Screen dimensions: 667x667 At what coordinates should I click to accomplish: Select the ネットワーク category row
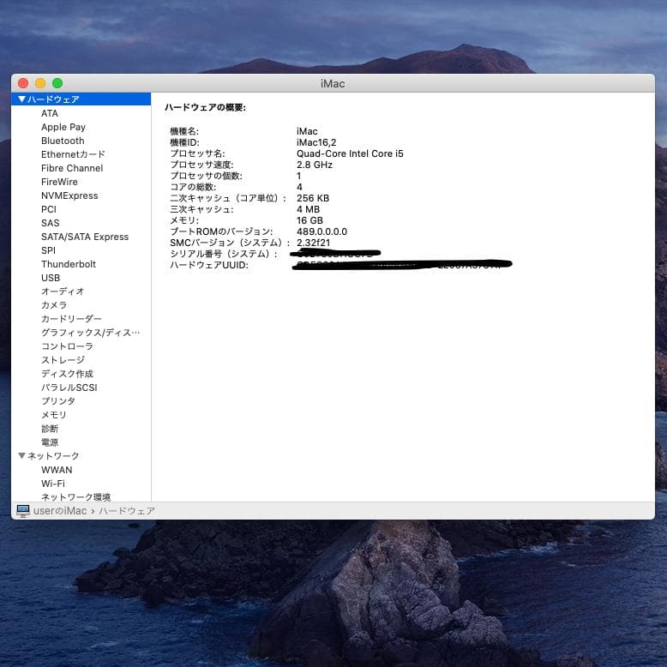[x=81, y=455]
